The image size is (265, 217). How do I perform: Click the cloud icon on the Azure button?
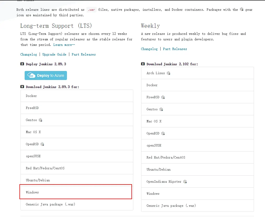coord(31,75)
